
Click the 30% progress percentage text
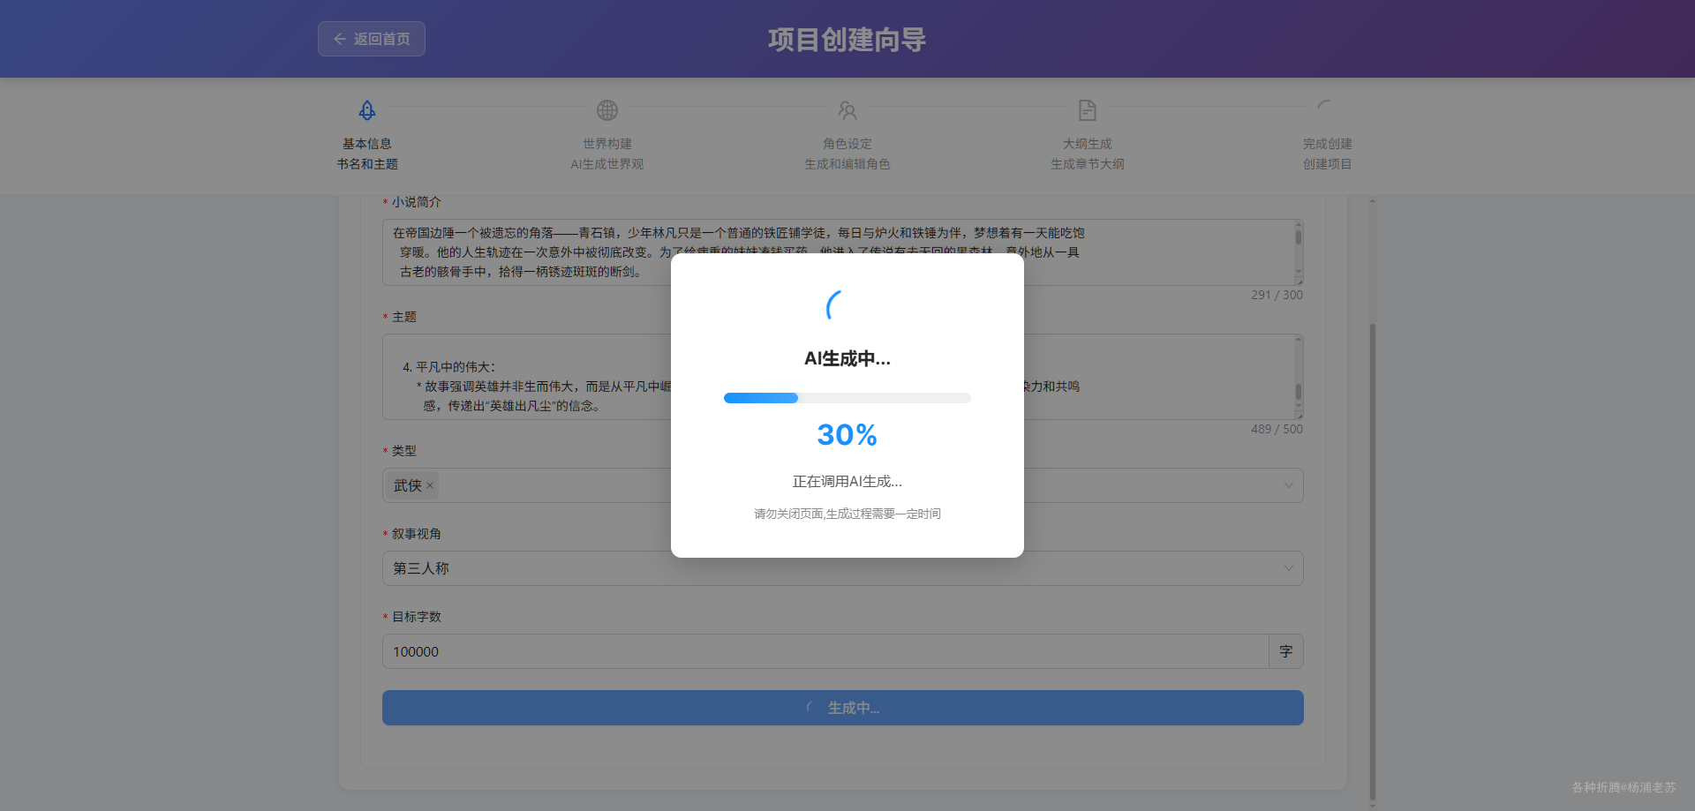coord(847,435)
